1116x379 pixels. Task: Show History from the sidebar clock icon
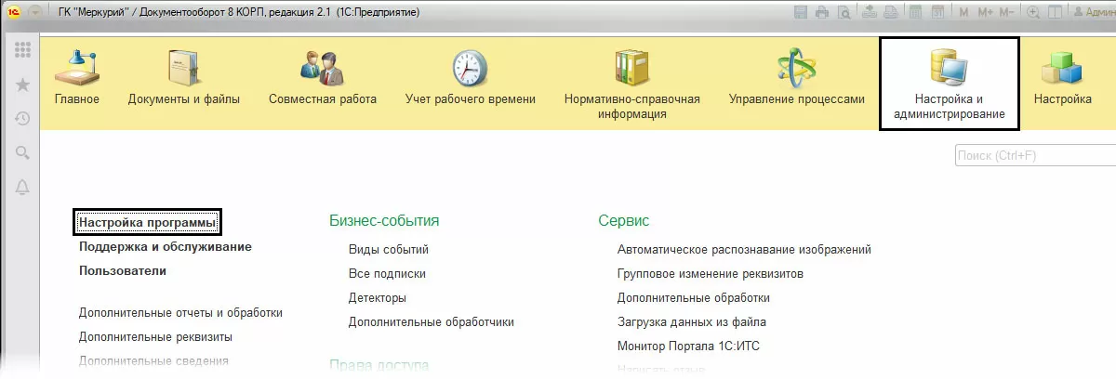(22, 118)
